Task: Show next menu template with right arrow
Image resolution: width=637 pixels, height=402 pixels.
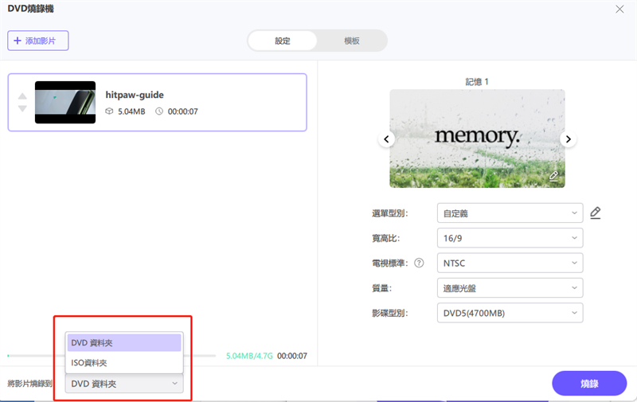Action: (x=568, y=139)
